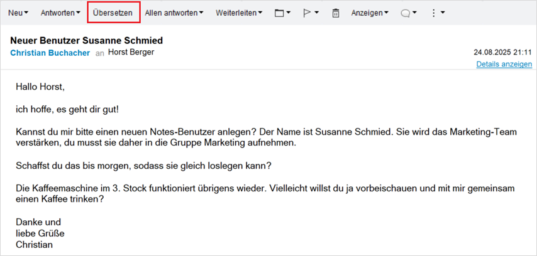The height and width of the screenshot is (256, 537).
Task: Expand the arrow beside the chat bubble
Action: coord(415,13)
